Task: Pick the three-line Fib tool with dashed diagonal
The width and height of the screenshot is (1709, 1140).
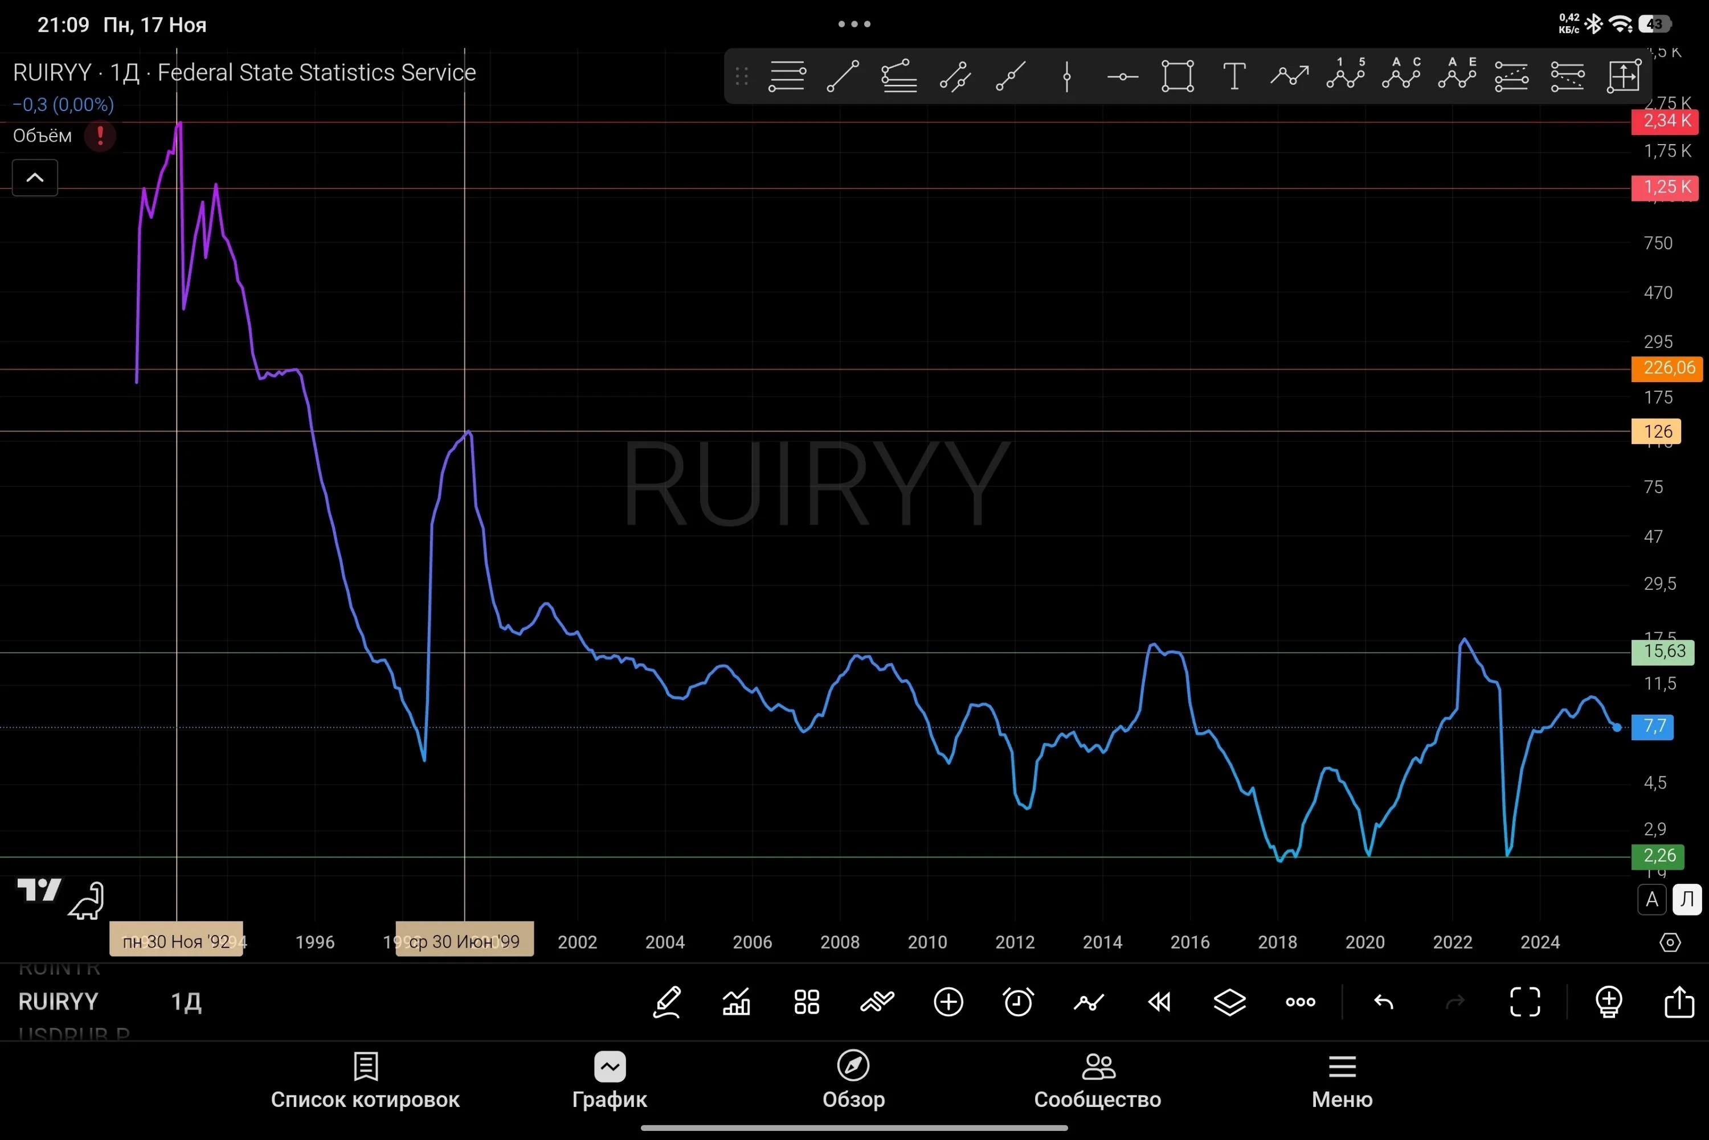Action: coord(1567,76)
